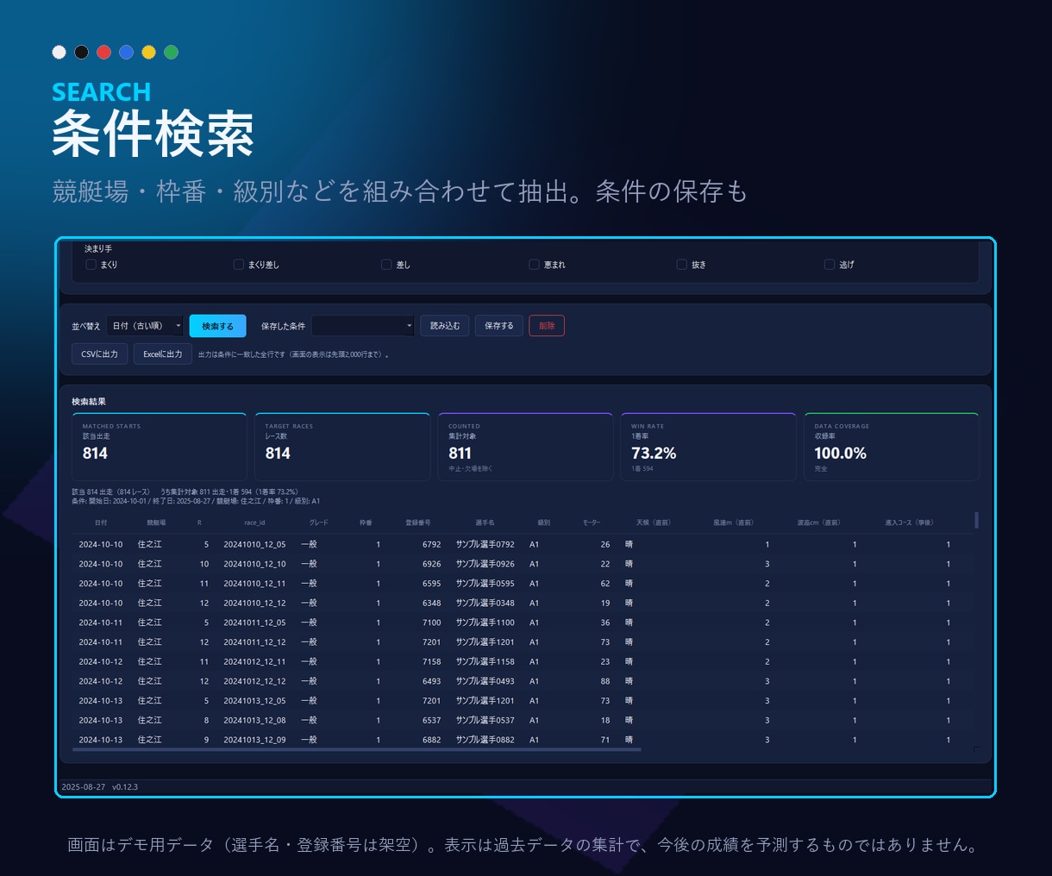The width and height of the screenshot is (1052, 876).
Task: Click player サンプル選手0537
Action: (x=485, y=721)
